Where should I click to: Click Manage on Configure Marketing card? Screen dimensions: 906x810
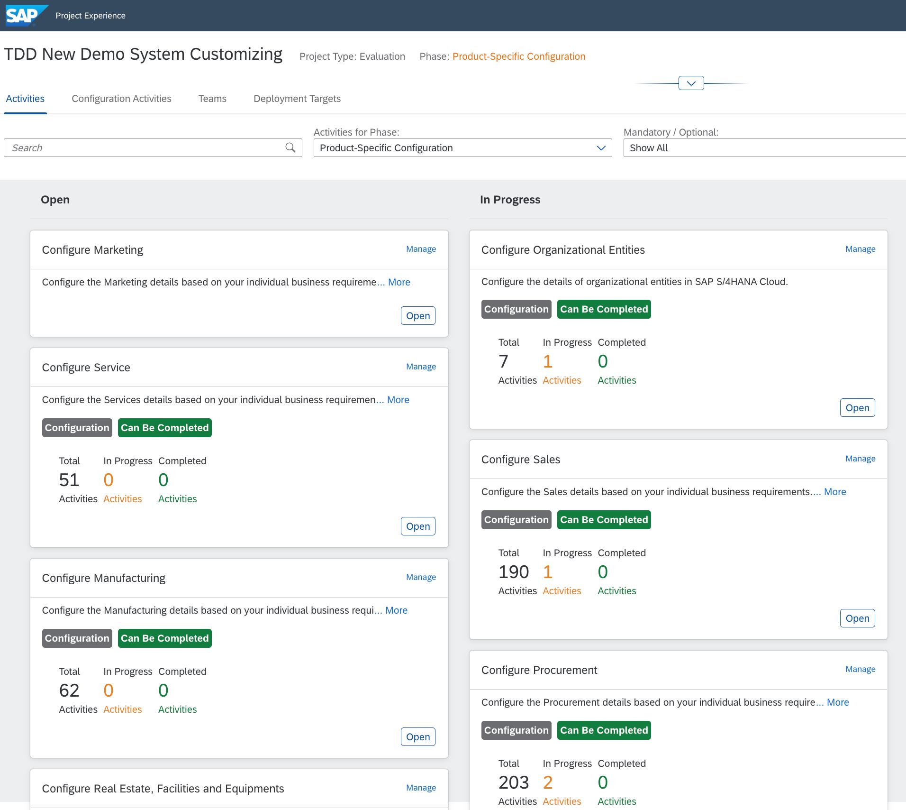click(x=421, y=249)
